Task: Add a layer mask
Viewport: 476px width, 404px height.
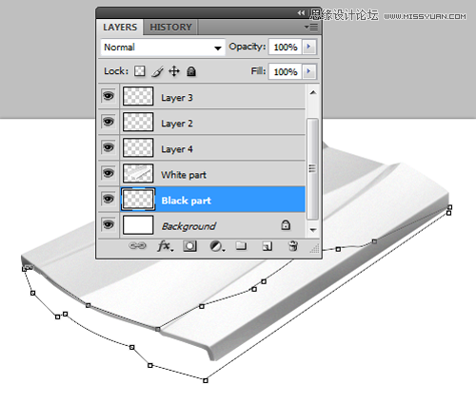Action: [x=189, y=246]
